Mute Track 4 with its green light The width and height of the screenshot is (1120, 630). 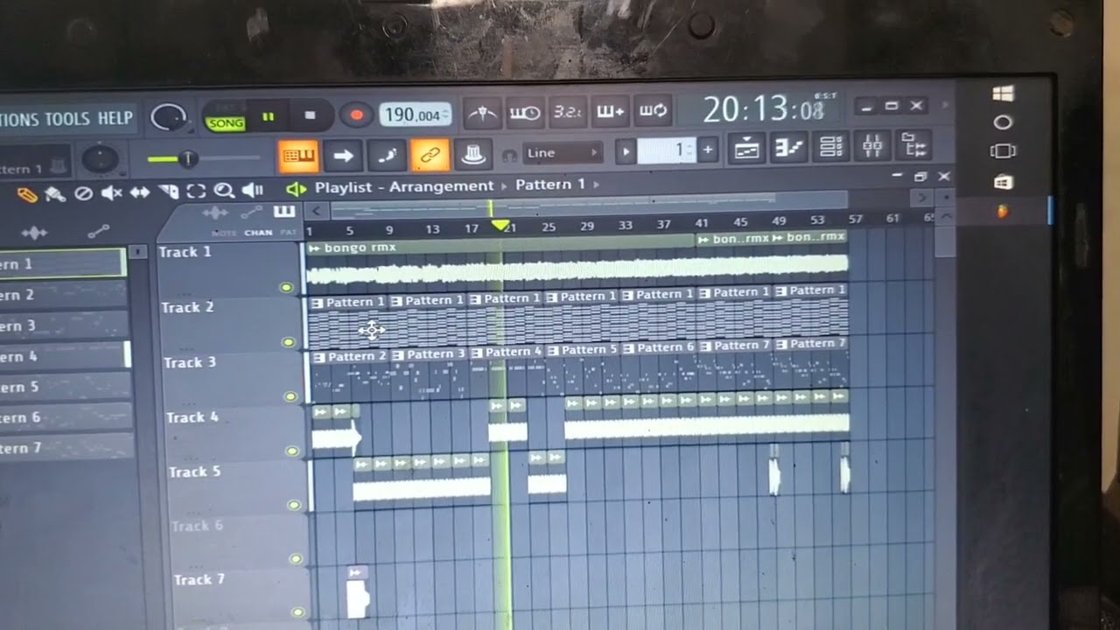point(293,451)
